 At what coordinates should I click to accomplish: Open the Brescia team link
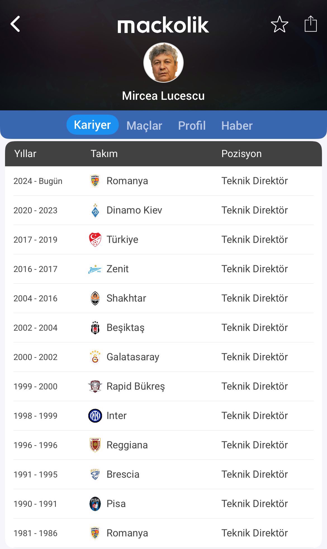click(123, 474)
